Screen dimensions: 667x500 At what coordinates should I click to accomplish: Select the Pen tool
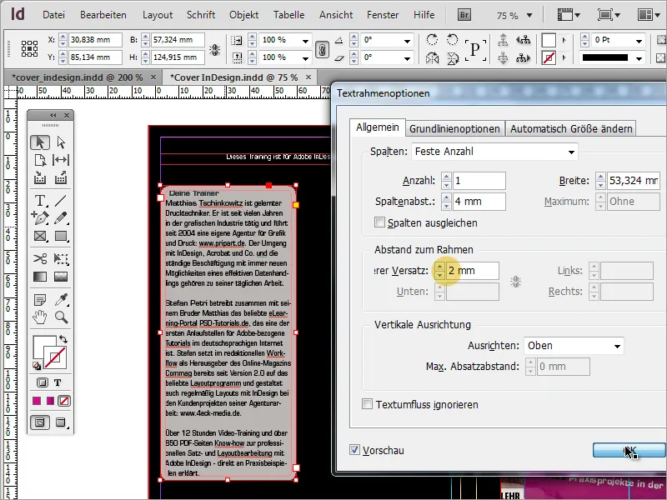point(40,218)
